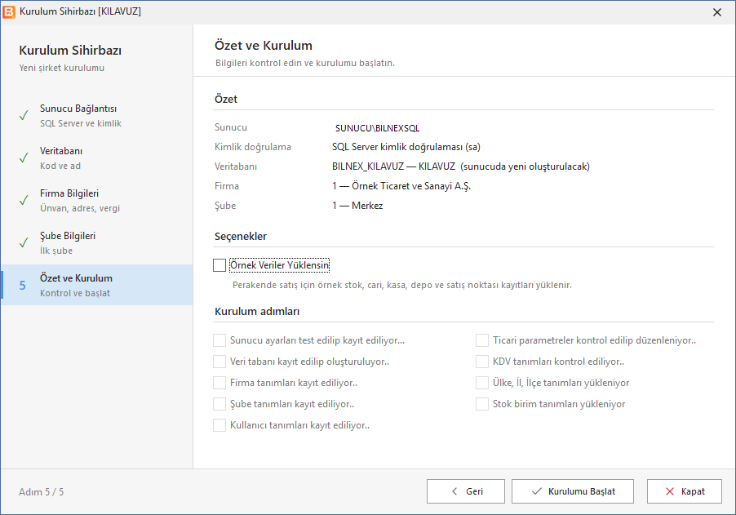Click the Bilnex app icon in title bar

tap(9, 11)
